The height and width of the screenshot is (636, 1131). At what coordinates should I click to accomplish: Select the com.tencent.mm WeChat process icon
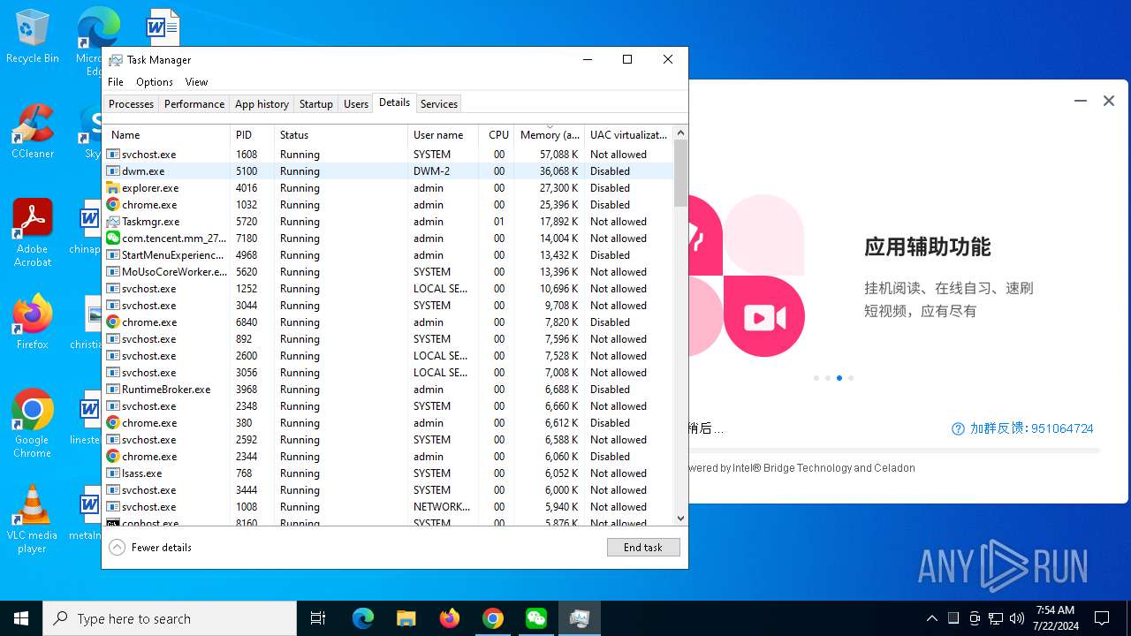point(113,238)
